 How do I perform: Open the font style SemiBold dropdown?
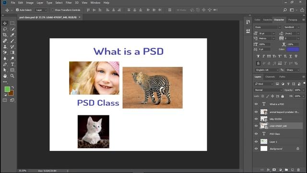click(x=292, y=27)
